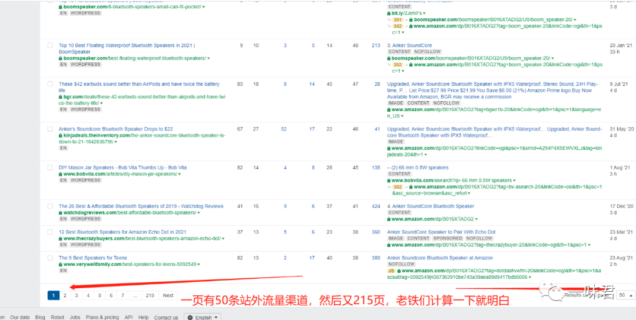Click padlock icon beside www.verywellfamily.com URL
This screenshot has width=636, height=320.
61,265
